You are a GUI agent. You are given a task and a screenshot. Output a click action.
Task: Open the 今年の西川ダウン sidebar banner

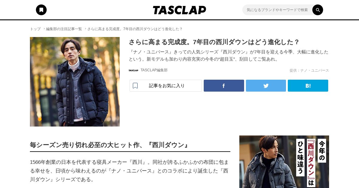[x=284, y=162]
